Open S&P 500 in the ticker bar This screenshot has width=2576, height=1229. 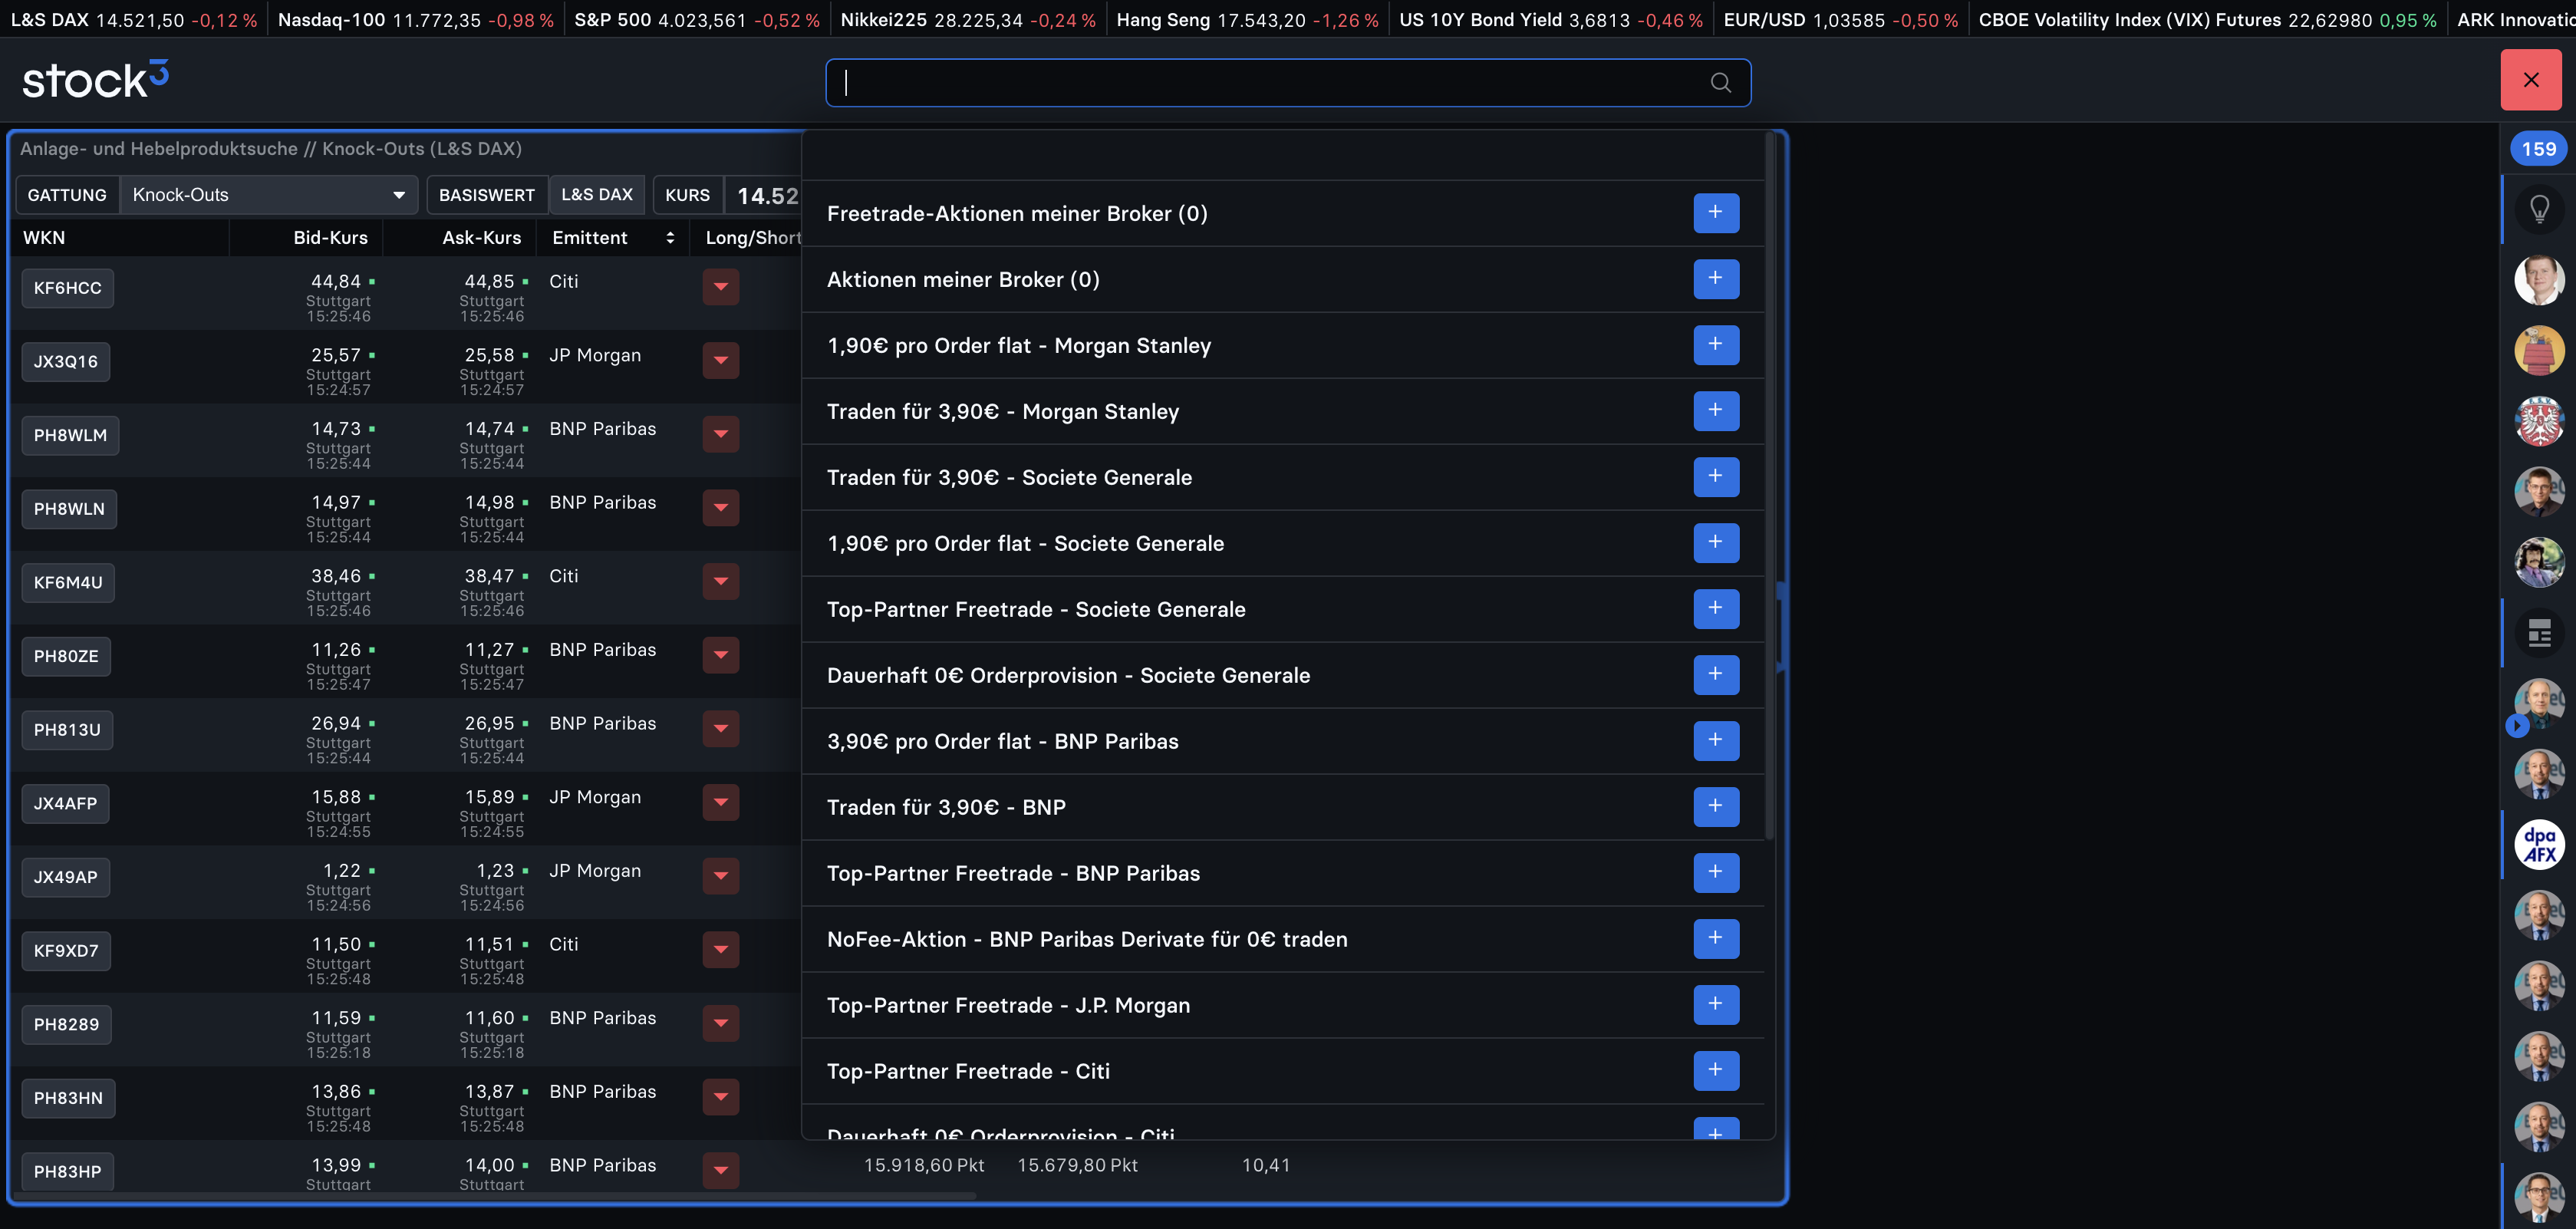(697, 20)
